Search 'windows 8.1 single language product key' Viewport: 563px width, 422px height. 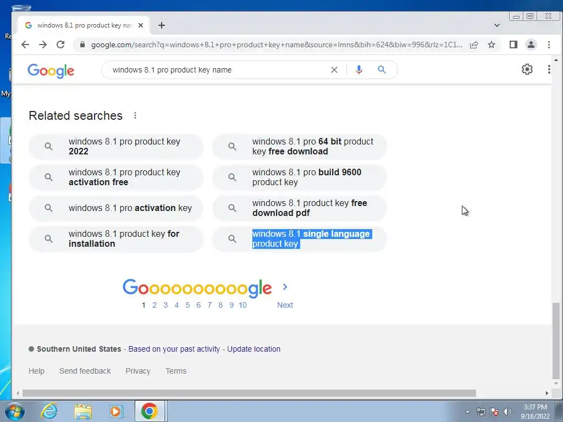(300, 239)
